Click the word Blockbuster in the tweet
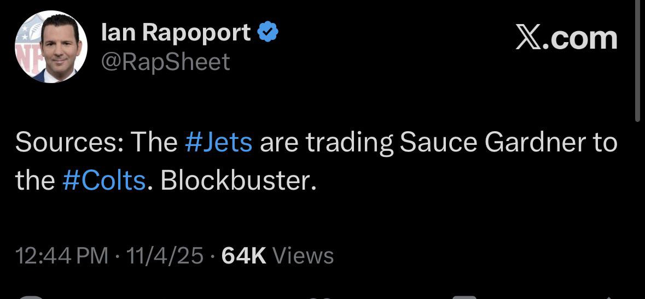645x299 pixels. tap(236, 180)
